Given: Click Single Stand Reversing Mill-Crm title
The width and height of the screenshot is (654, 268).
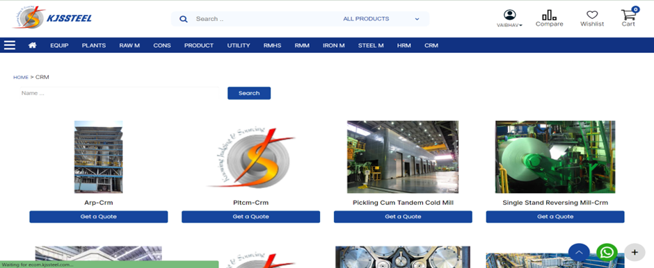Looking at the screenshot, I should pos(555,203).
